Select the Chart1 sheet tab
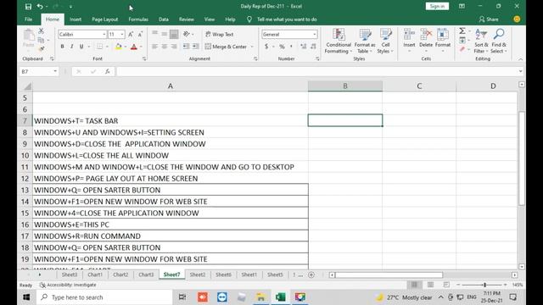The width and height of the screenshot is (543, 305). (x=95, y=274)
